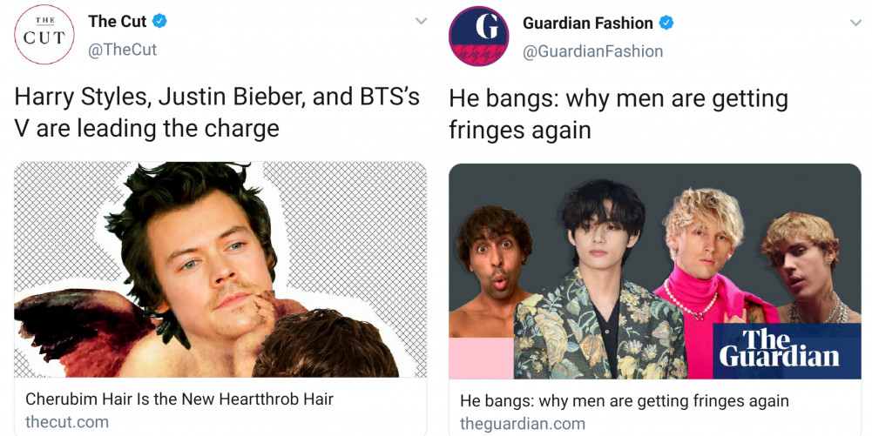Open Guardian Fashion profile avatar
Image resolution: width=872 pixels, height=436 pixels.
click(479, 36)
